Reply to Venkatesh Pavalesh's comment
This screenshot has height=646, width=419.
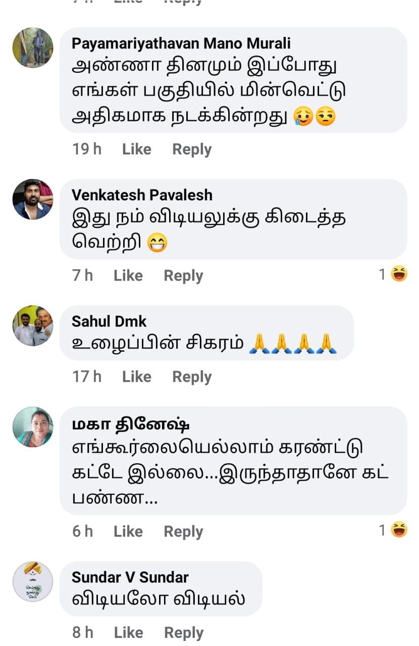[x=183, y=276]
